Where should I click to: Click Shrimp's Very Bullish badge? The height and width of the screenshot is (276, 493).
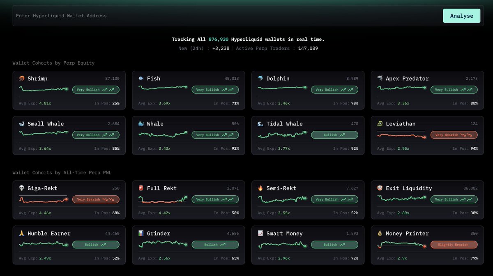click(96, 90)
